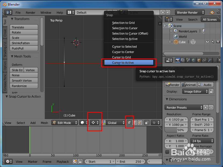Collapse the Scene tree node
This screenshot has height=167, width=223.
coord(165,26)
